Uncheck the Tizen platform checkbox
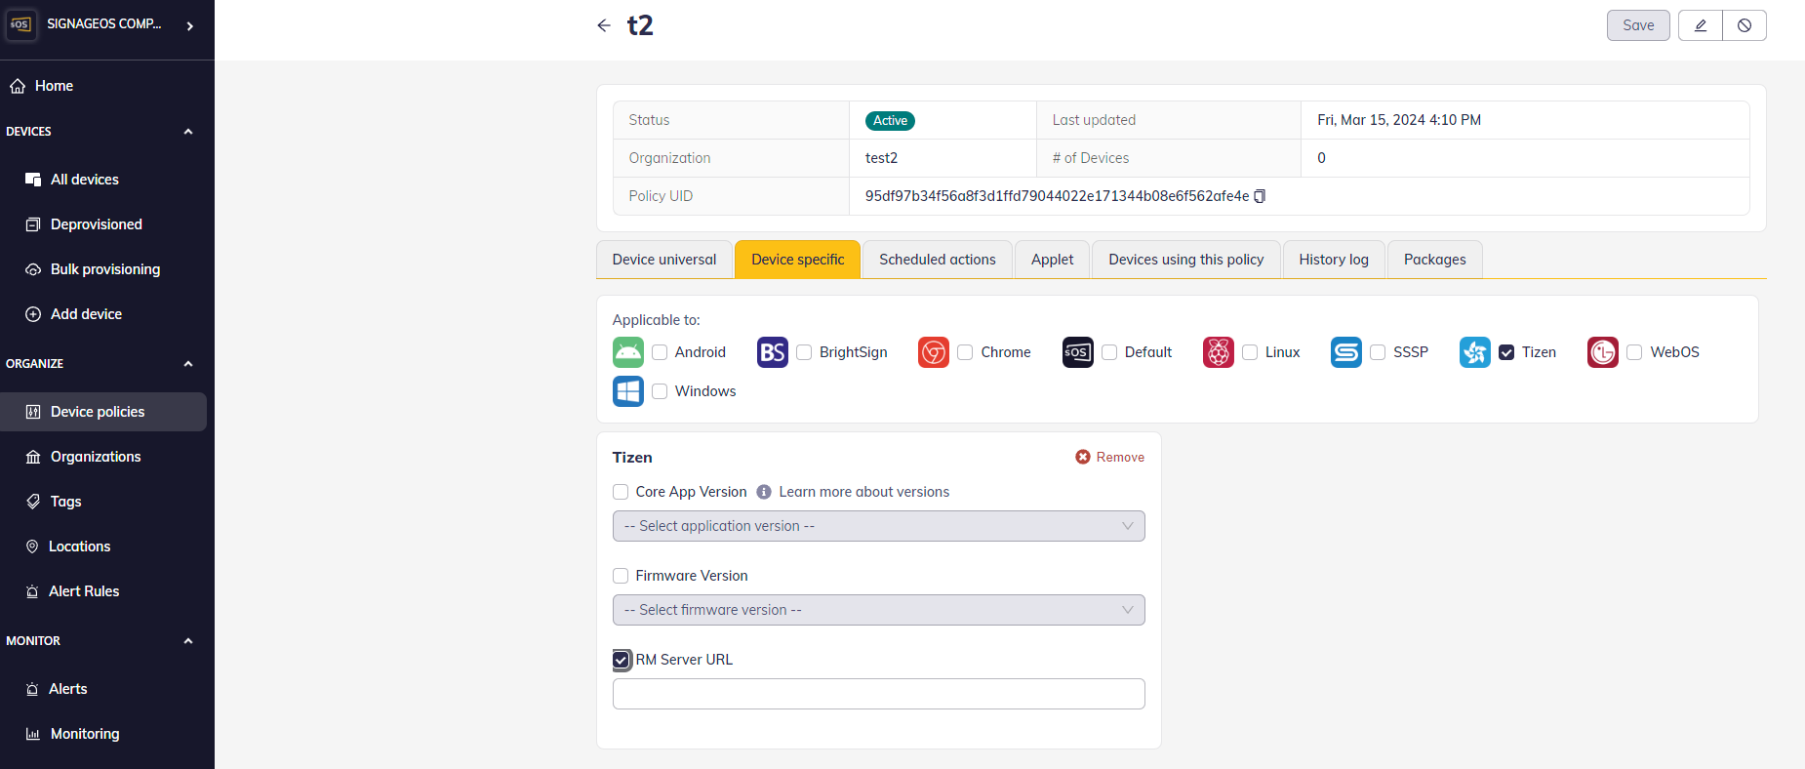1805x769 pixels. coord(1506,352)
